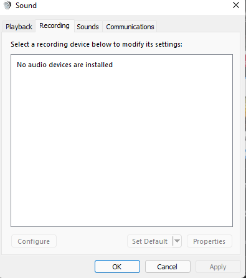Click empty title bar area beside Sound title

point(133,6)
